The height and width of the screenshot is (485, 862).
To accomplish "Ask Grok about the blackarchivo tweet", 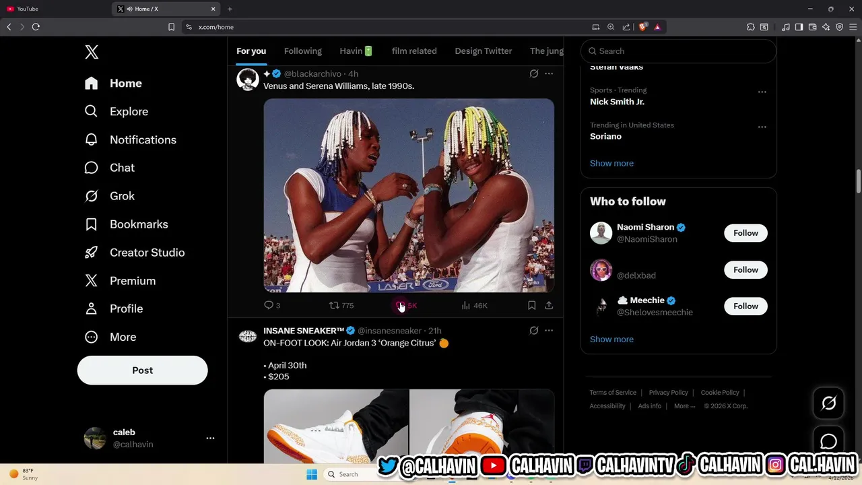I will pyautogui.click(x=534, y=73).
